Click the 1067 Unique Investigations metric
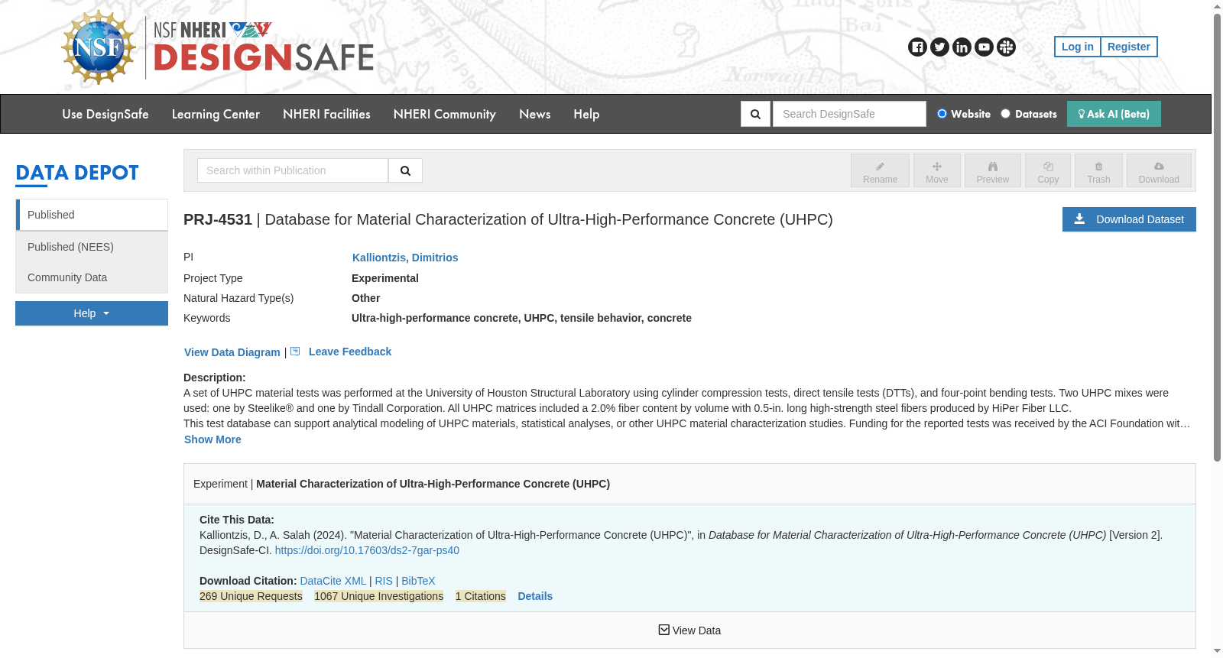 coord(378,596)
